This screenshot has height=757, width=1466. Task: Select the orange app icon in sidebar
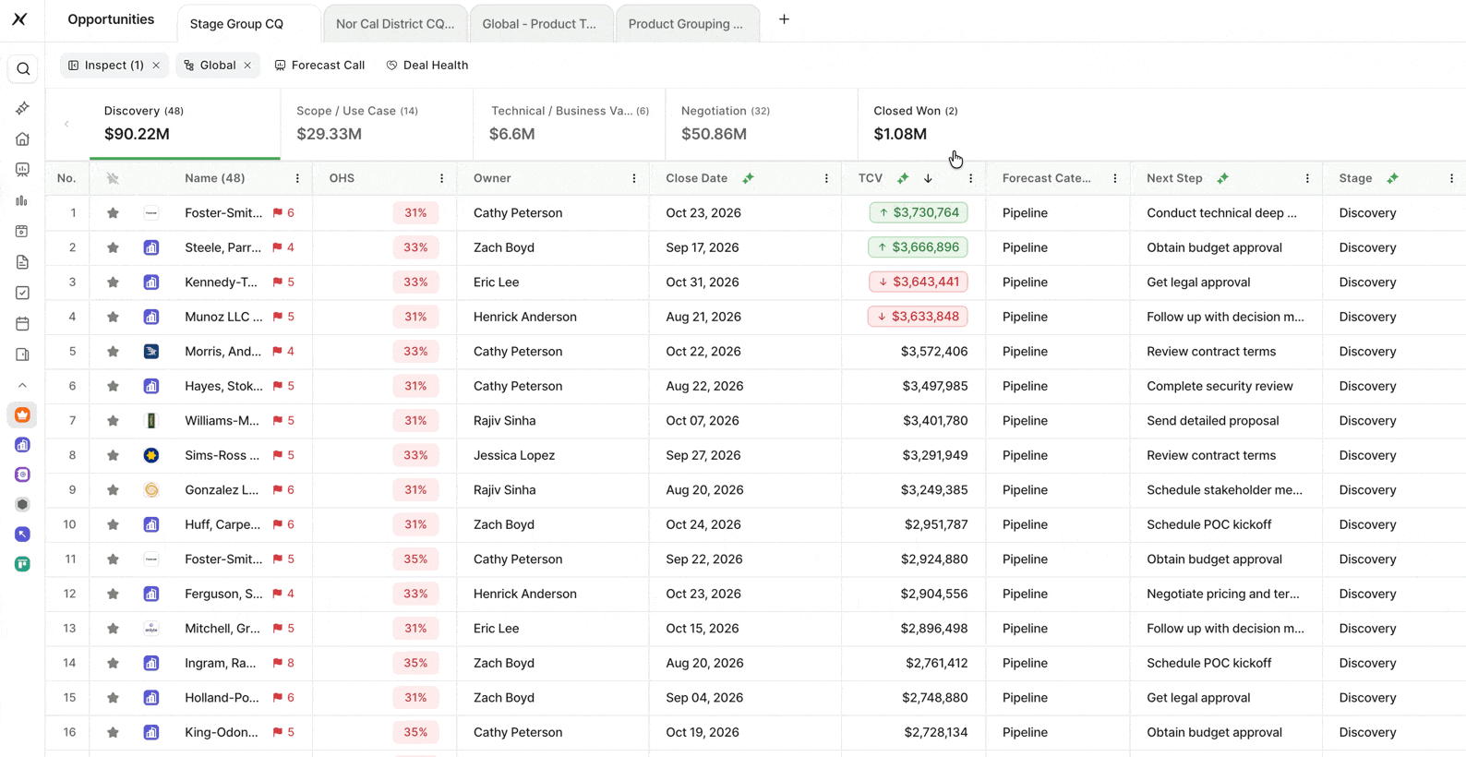pos(22,415)
